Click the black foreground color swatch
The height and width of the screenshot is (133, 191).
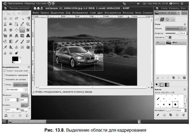15,59
